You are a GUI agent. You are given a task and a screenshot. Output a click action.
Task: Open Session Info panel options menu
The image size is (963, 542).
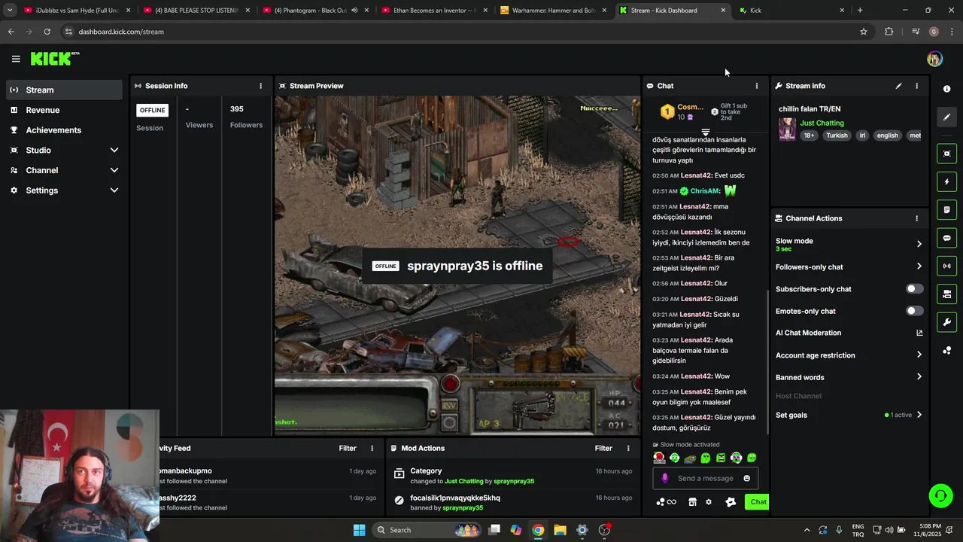click(x=261, y=86)
